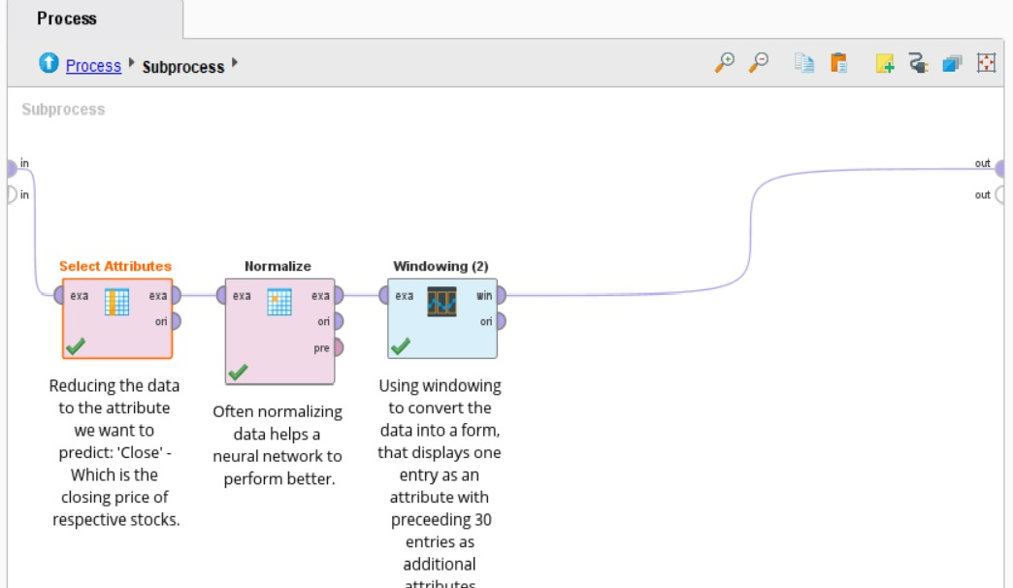Click the Normalize operator title
The image size is (1013, 588).
pos(278,266)
